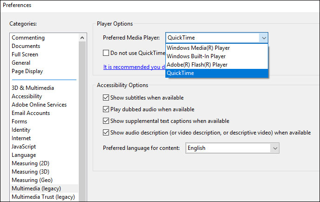The height and width of the screenshot is (202, 320).
Task: Open Adobe Online Services category
Action: (39, 105)
